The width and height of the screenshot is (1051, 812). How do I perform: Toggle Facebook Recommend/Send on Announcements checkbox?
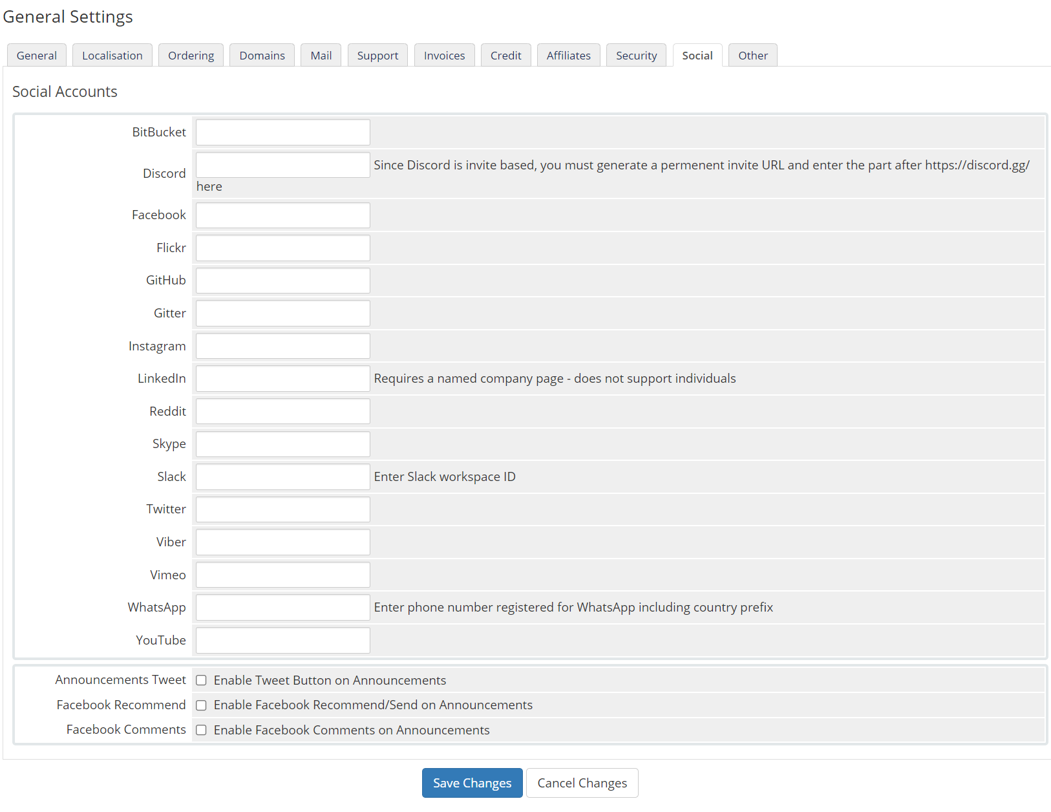[x=201, y=705]
